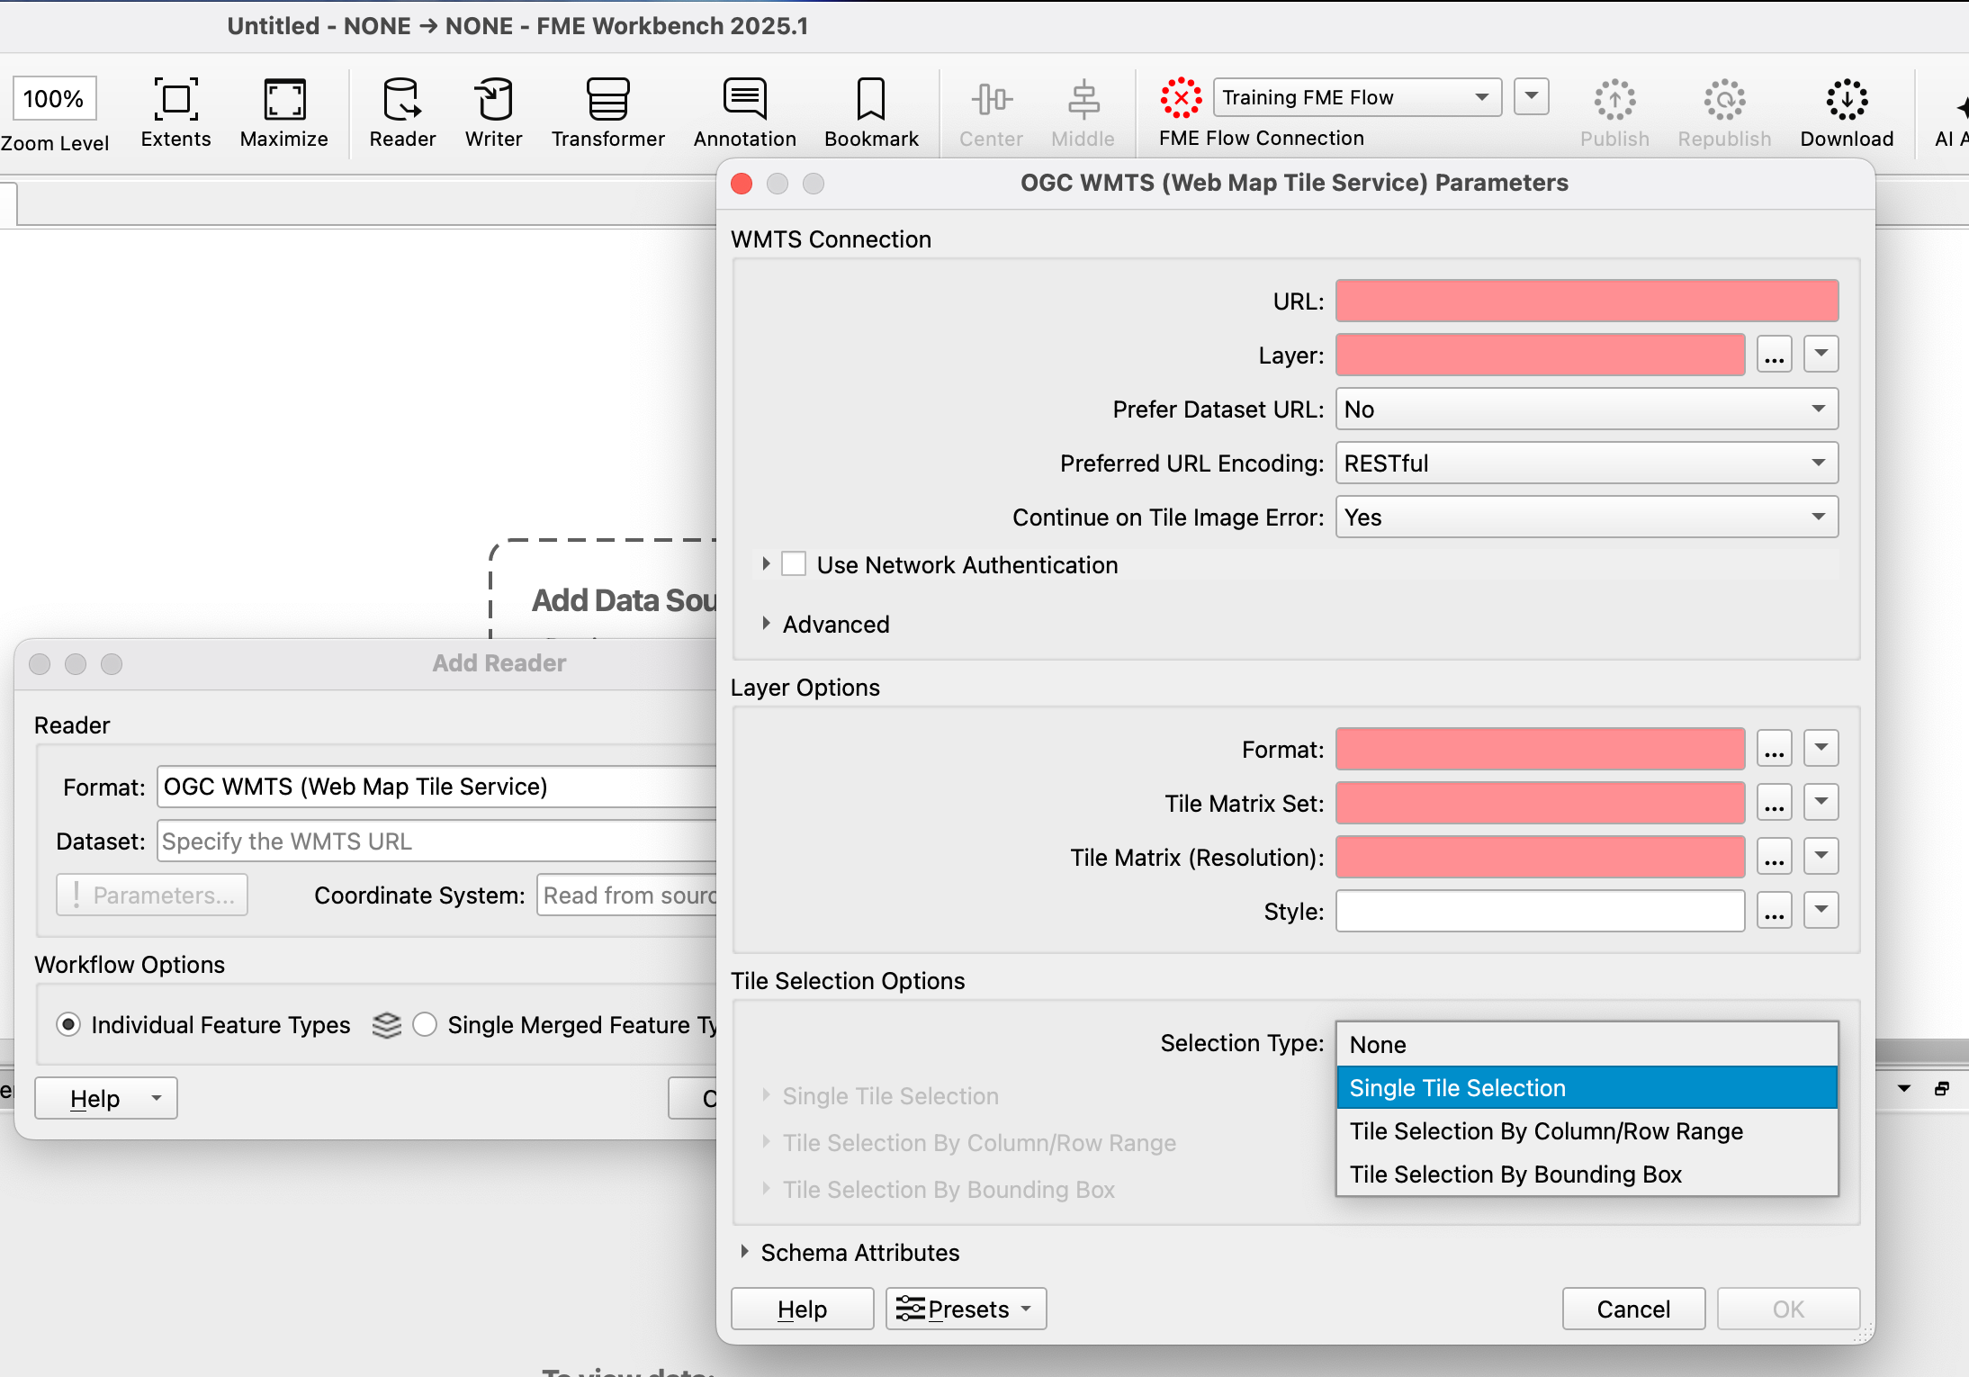1969x1377 pixels.
Task: Choose Tile Selection By Bounding Box option
Action: click(x=1587, y=1174)
